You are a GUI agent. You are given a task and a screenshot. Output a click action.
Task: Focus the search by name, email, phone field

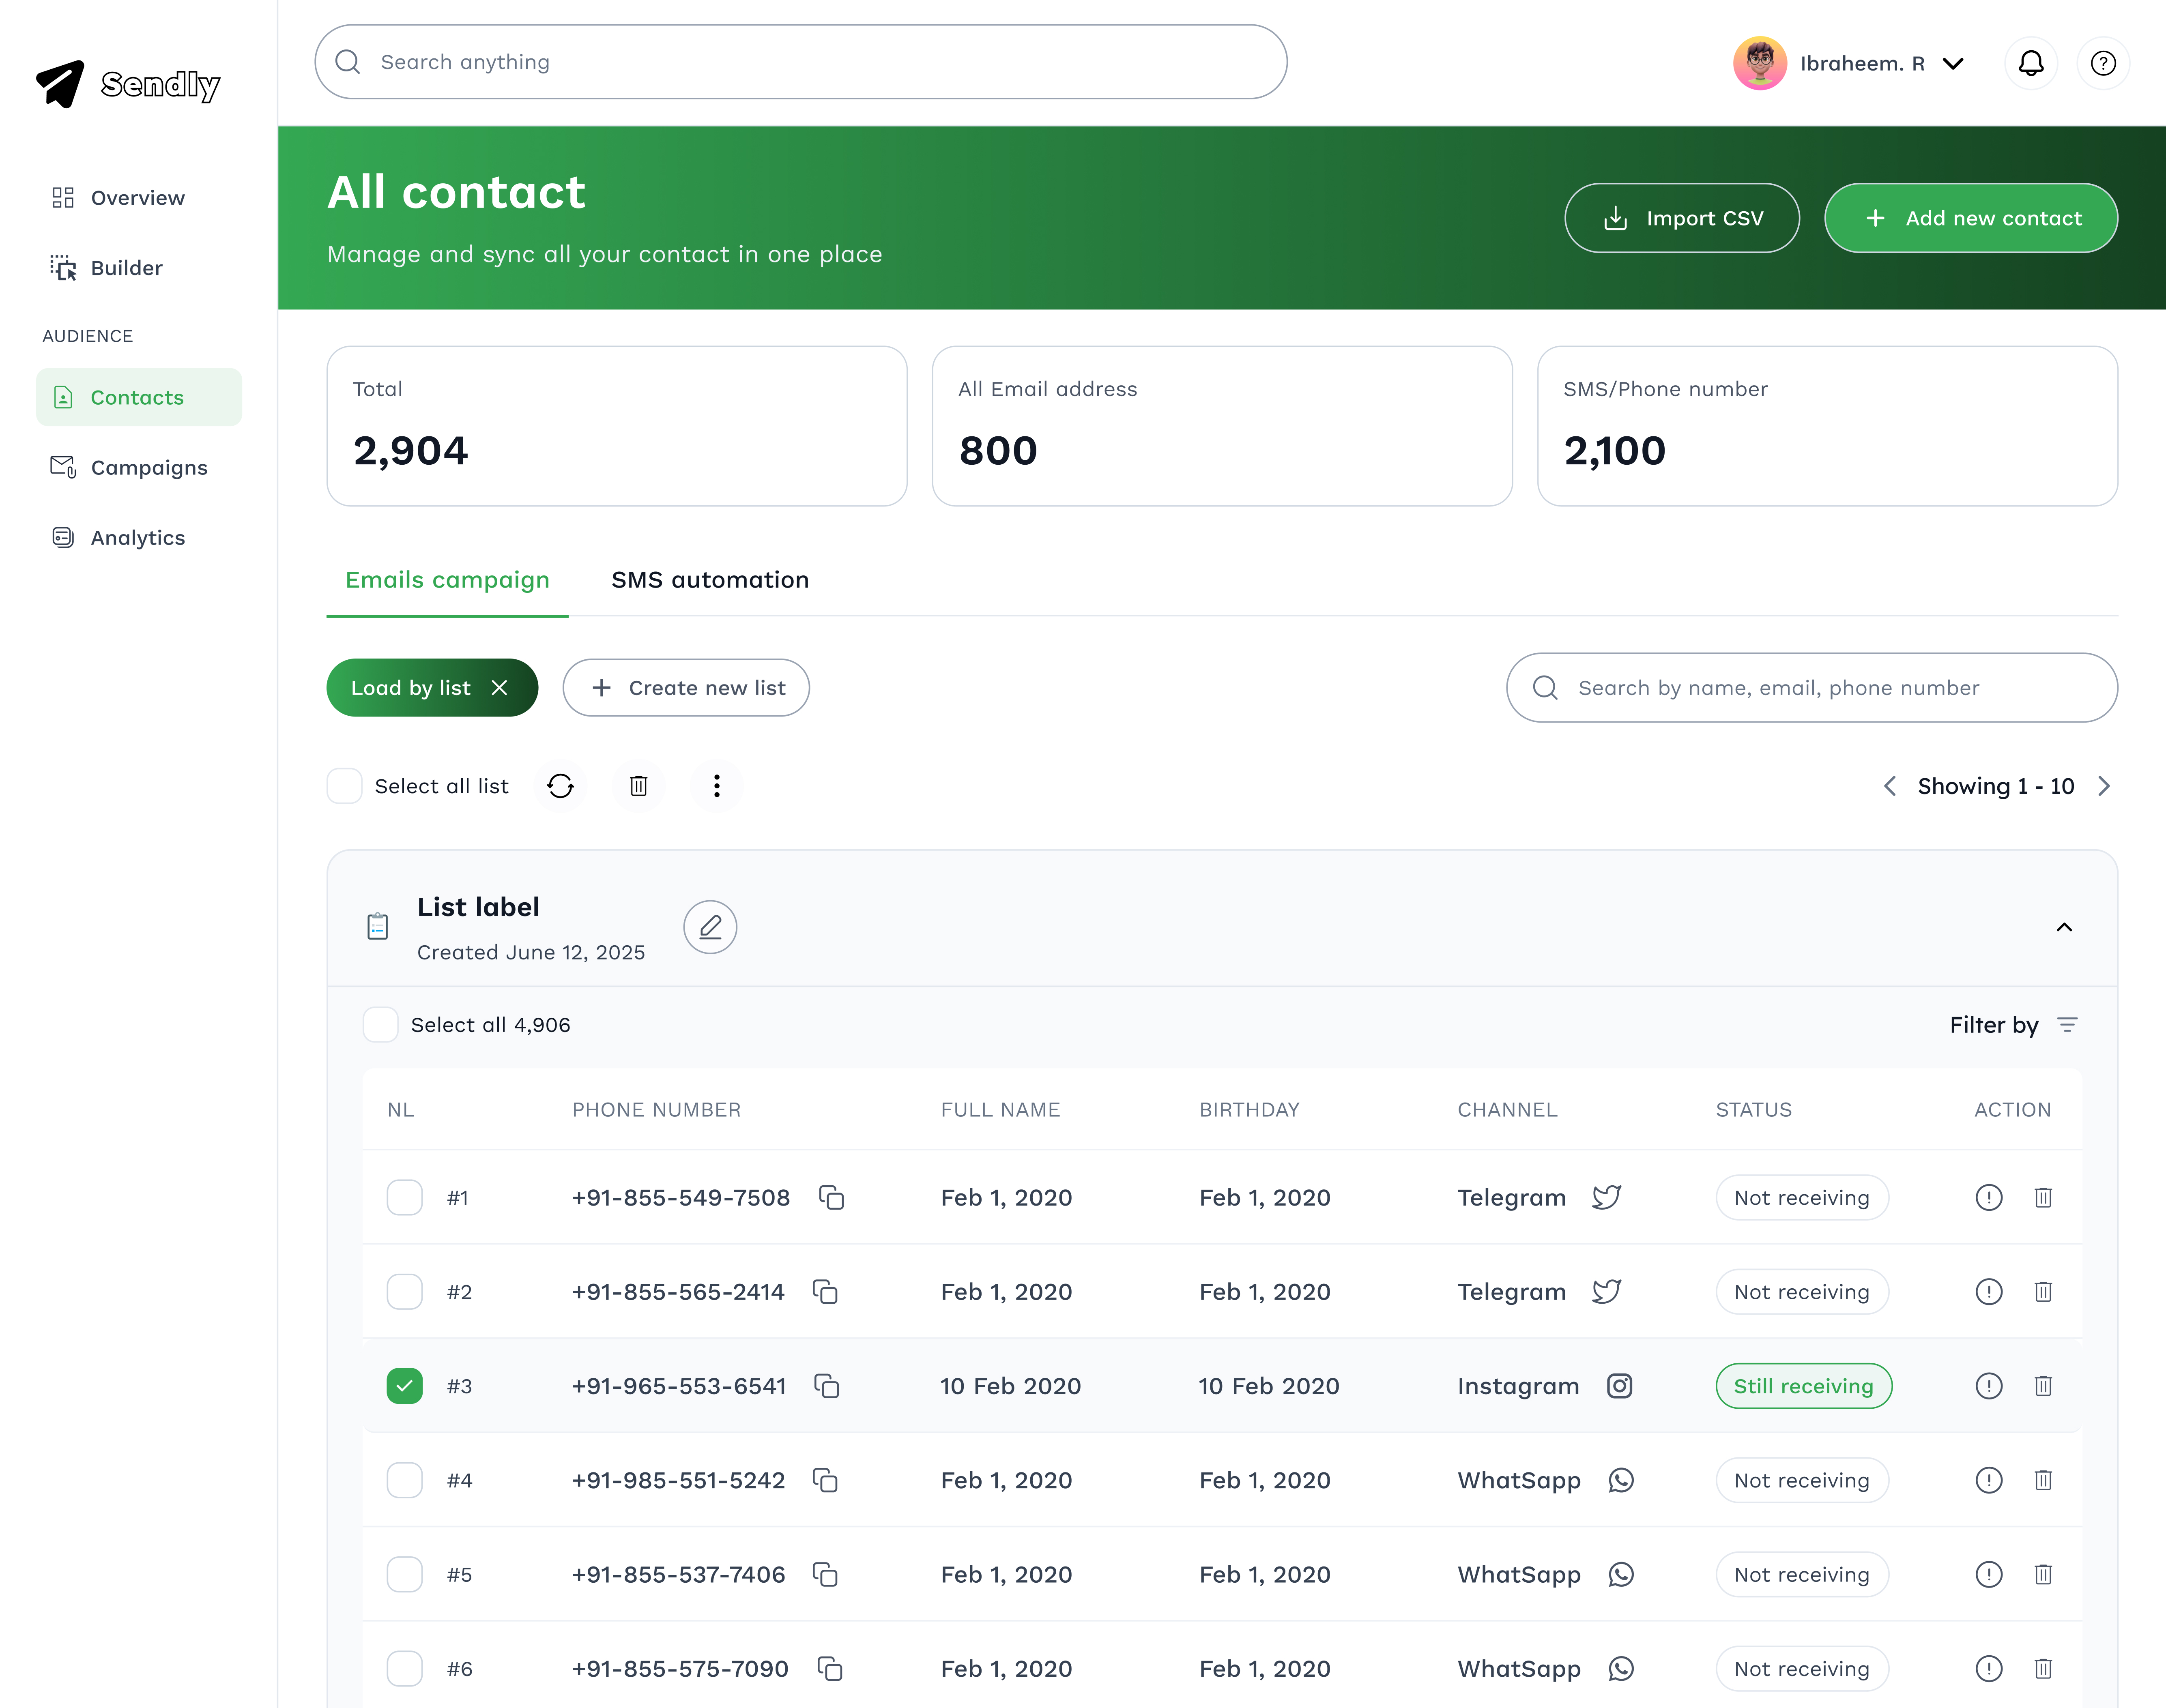(1812, 688)
